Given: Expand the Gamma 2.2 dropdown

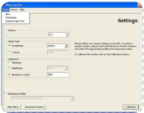Looking at the screenshot, I should 67,35.
